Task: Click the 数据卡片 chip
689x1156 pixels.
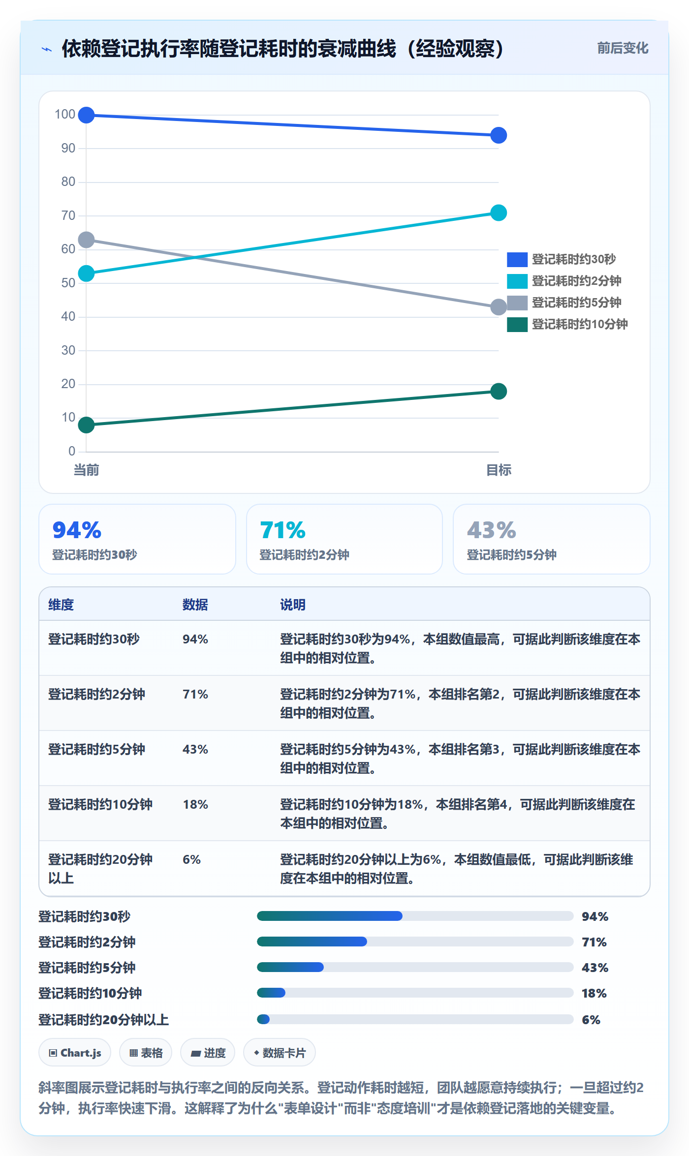Action: point(280,1053)
